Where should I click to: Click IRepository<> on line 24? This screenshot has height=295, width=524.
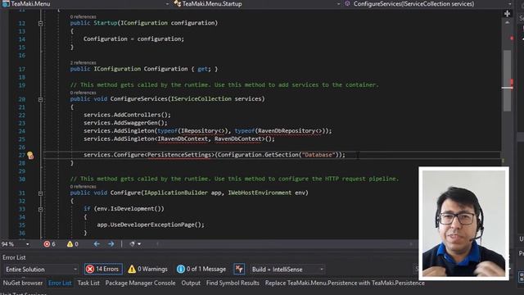202,131
